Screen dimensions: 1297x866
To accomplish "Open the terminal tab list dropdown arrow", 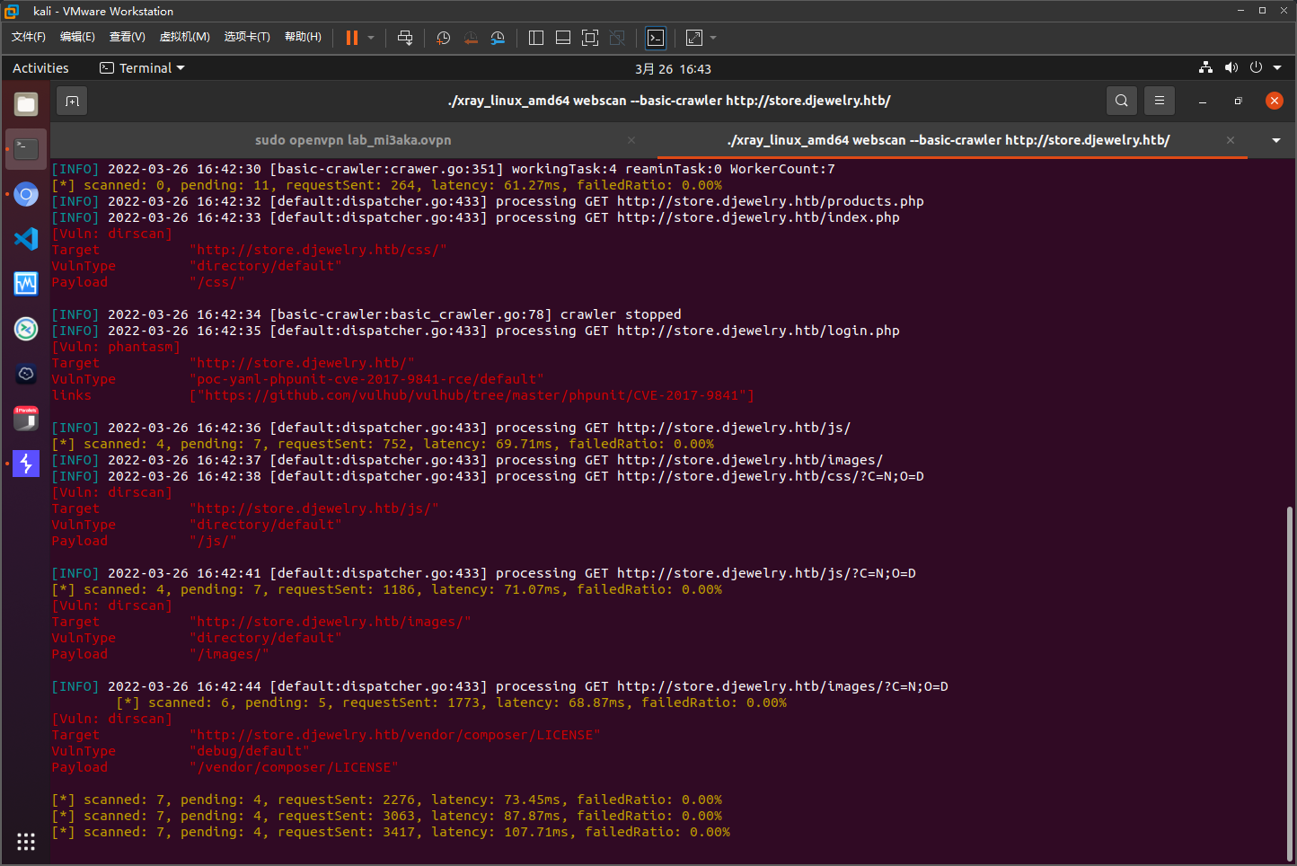I will tap(1276, 140).
